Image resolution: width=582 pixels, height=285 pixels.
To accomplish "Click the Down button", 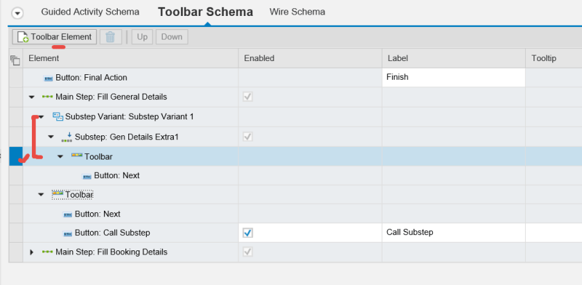I will [172, 37].
